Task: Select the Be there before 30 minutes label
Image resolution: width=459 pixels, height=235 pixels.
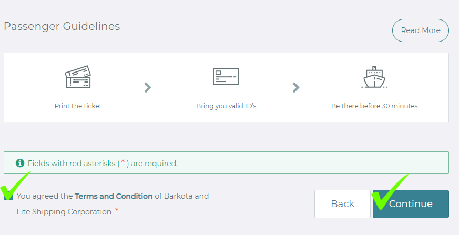Action: coord(374,106)
